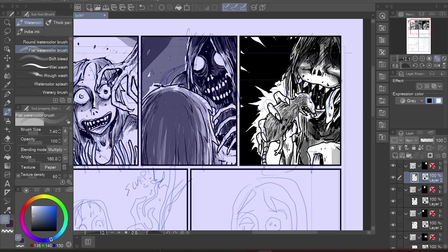Delete the layer with trash icon in Layer panel
The width and height of the screenshot is (448, 252).
(444, 155)
